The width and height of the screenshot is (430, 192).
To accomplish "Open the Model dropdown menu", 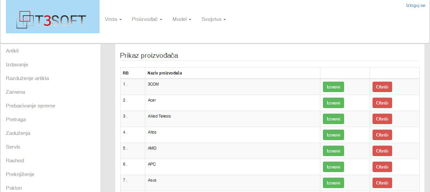I will [x=182, y=19].
